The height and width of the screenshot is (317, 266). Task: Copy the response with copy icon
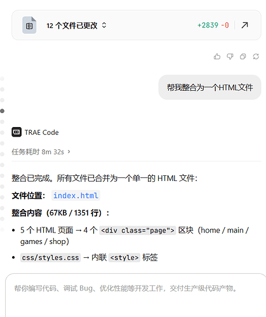pyautogui.click(x=243, y=57)
